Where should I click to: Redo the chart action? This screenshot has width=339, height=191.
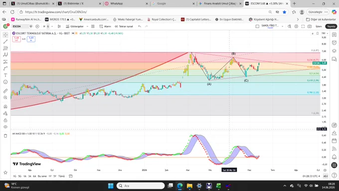point(147,26)
